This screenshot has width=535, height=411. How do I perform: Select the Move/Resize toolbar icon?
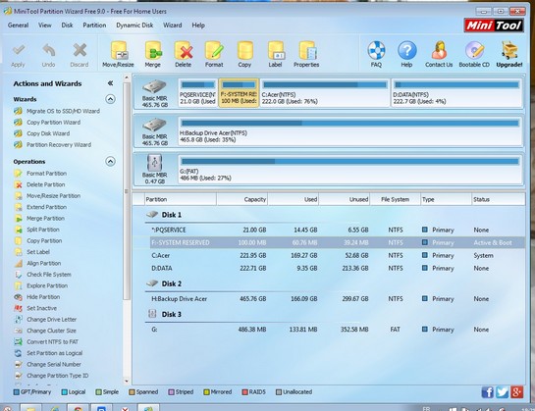pyautogui.click(x=119, y=50)
